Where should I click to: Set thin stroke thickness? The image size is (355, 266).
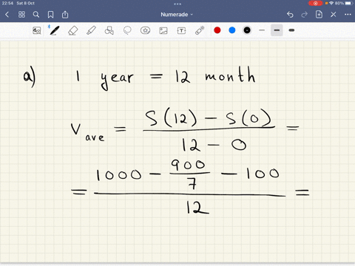tap(262, 30)
